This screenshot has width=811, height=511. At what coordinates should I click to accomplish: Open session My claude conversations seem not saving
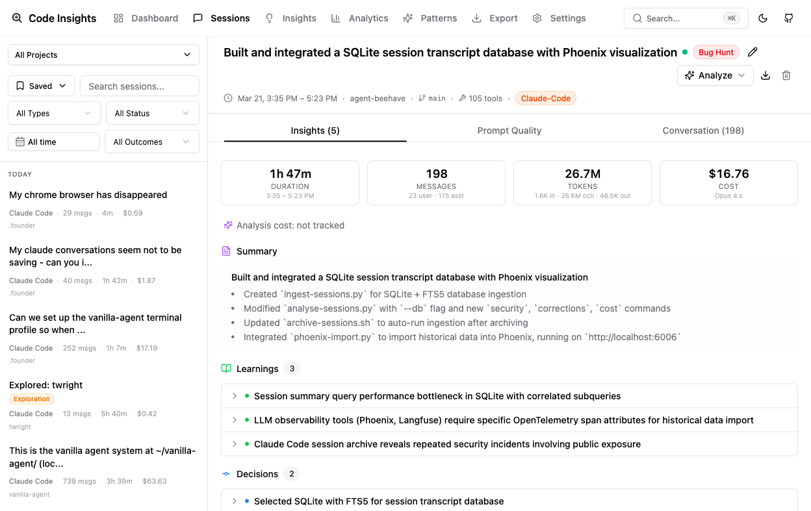point(103,271)
